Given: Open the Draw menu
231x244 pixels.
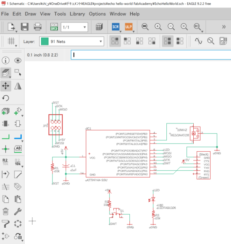Looking at the screenshot, I should [30, 14].
